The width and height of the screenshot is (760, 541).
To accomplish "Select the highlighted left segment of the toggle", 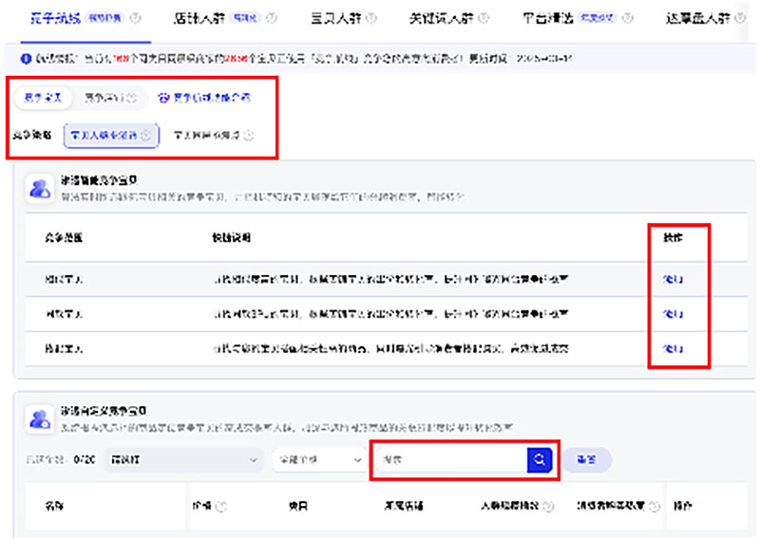I will click(43, 98).
